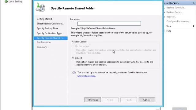The width and height of the screenshot is (196, 110).
Task: Select the Specify Destination Type step
Action: pyautogui.click(x=49, y=33)
